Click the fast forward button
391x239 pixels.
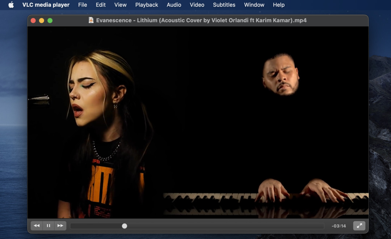[x=60, y=226]
